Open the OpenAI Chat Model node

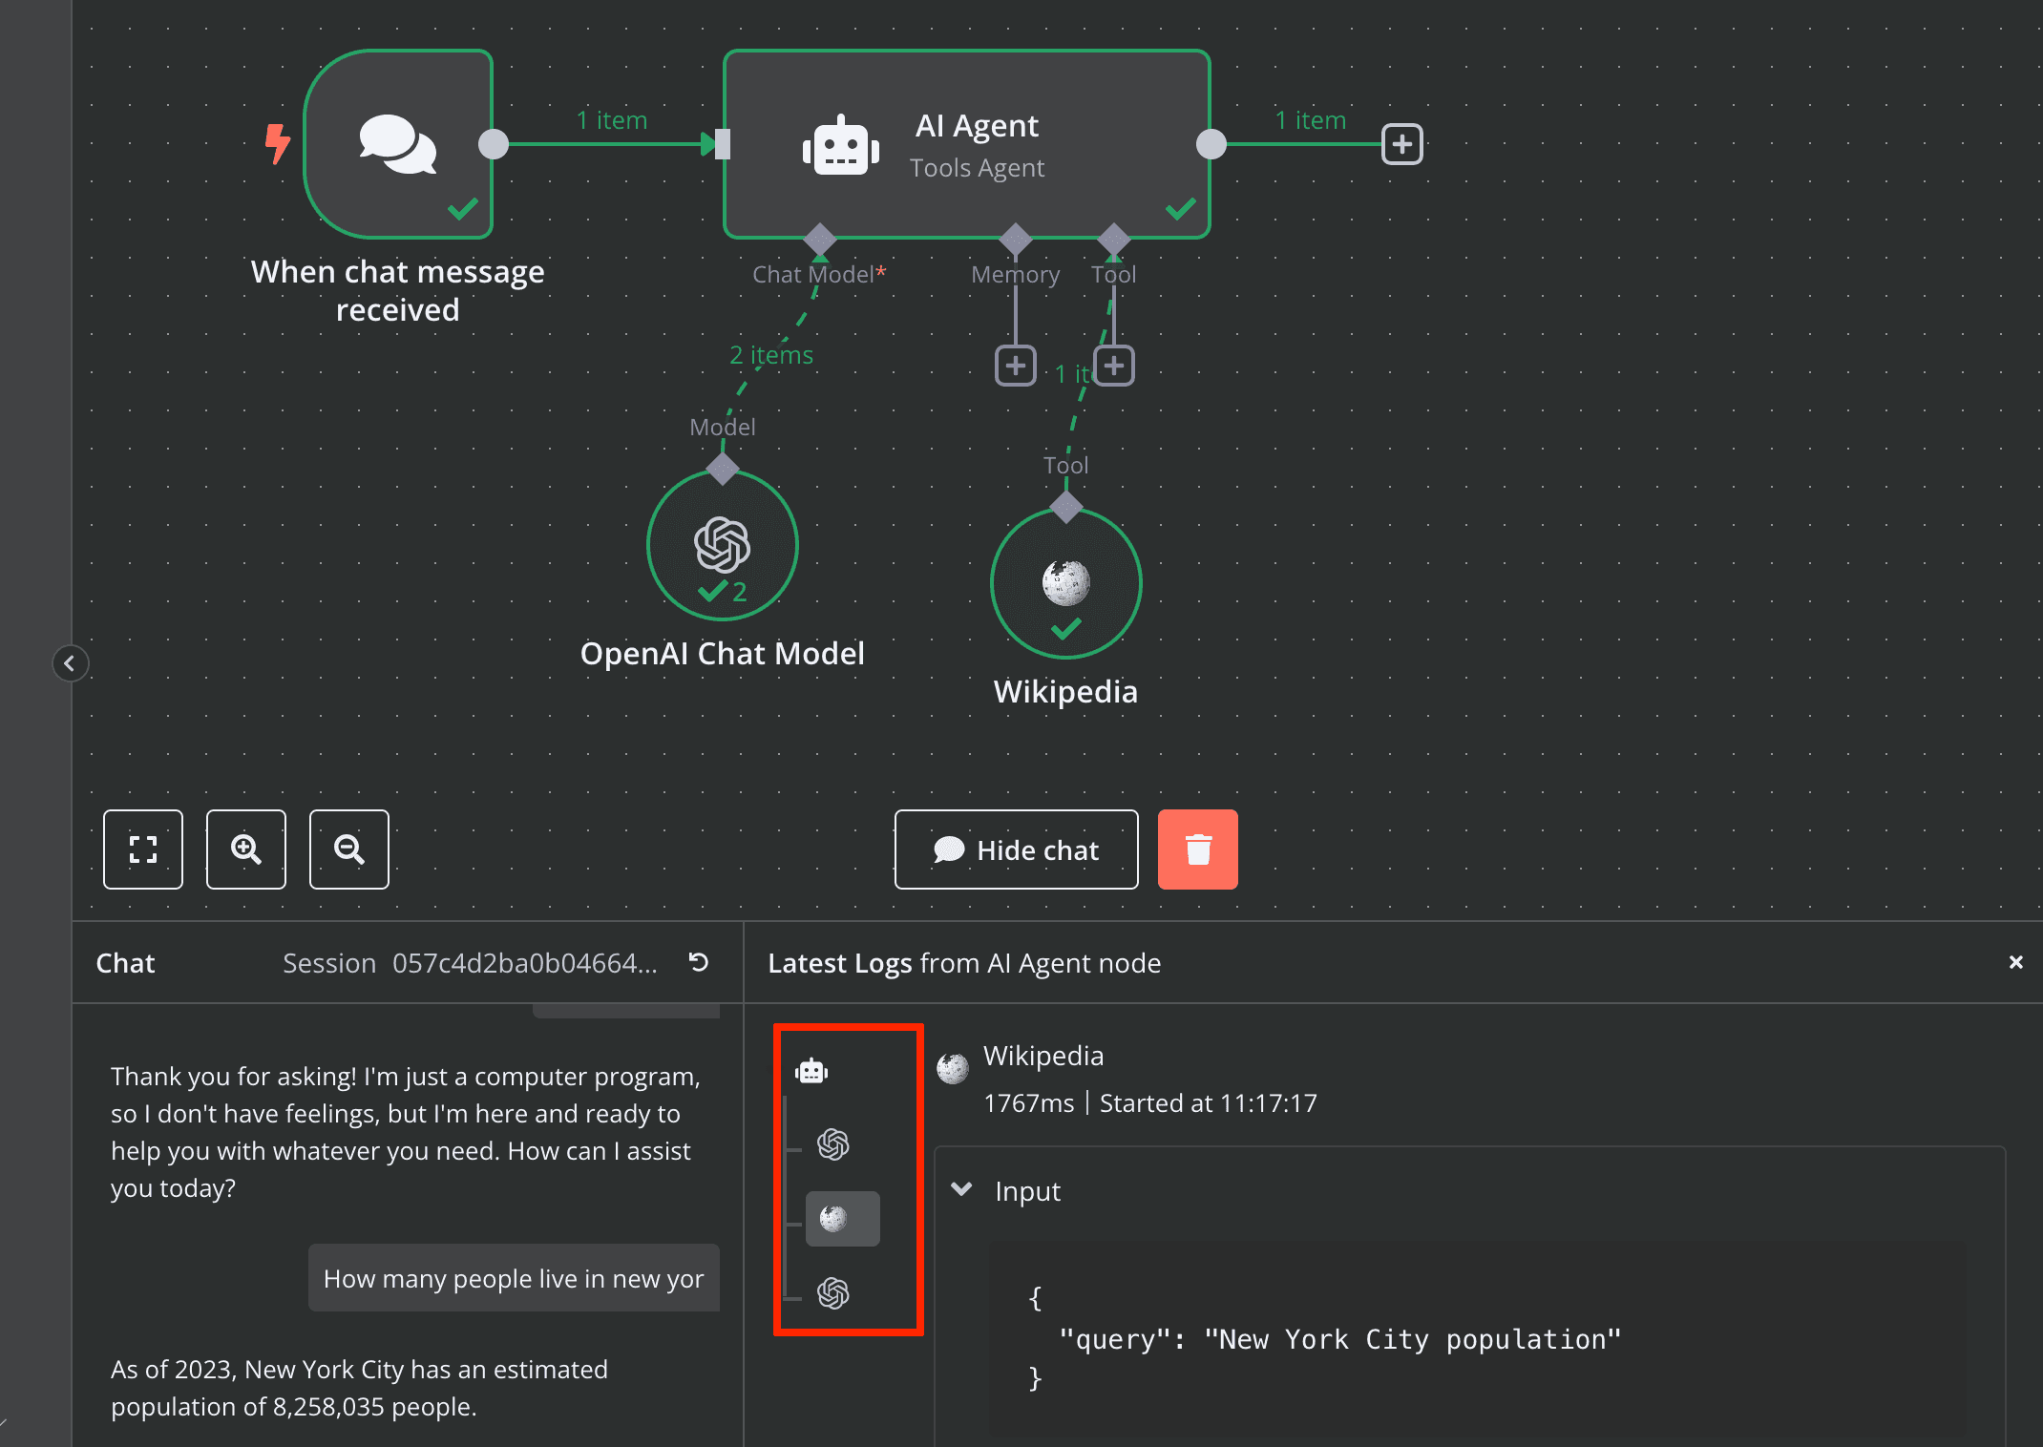click(x=723, y=545)
